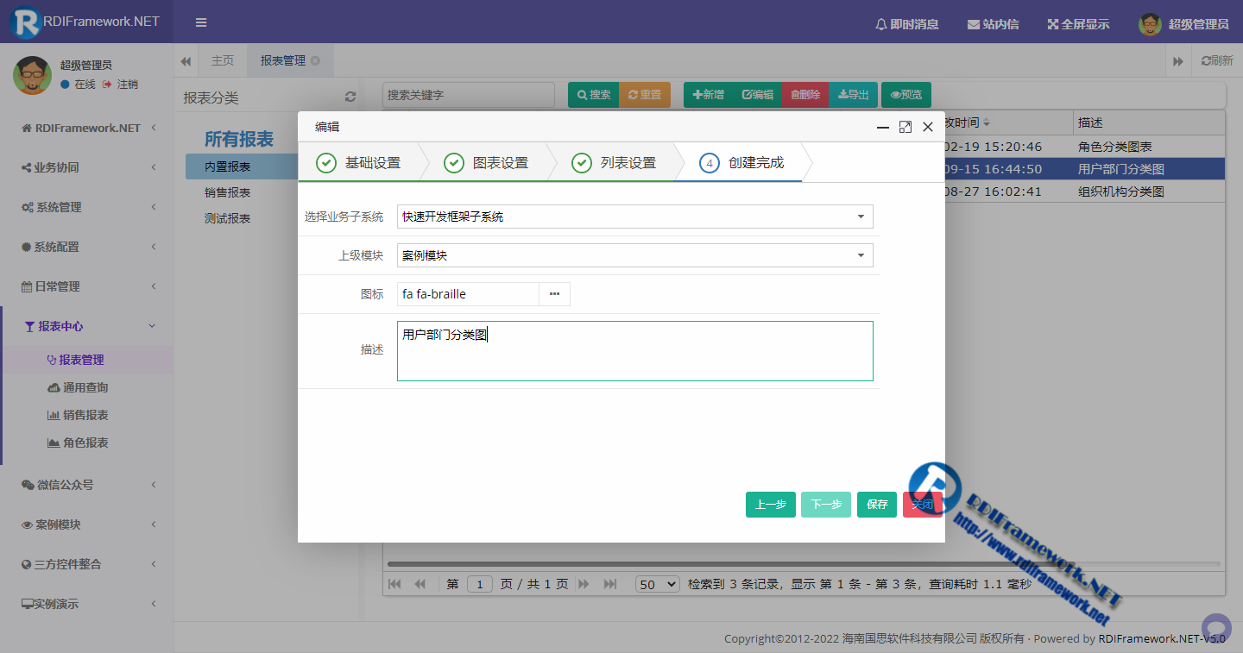Open 销售报表 submenu item in sidebar

pyautogui.click(x=86, y=415)
